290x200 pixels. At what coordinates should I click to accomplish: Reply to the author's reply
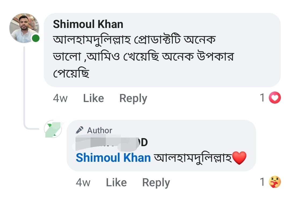click(156, 183)
